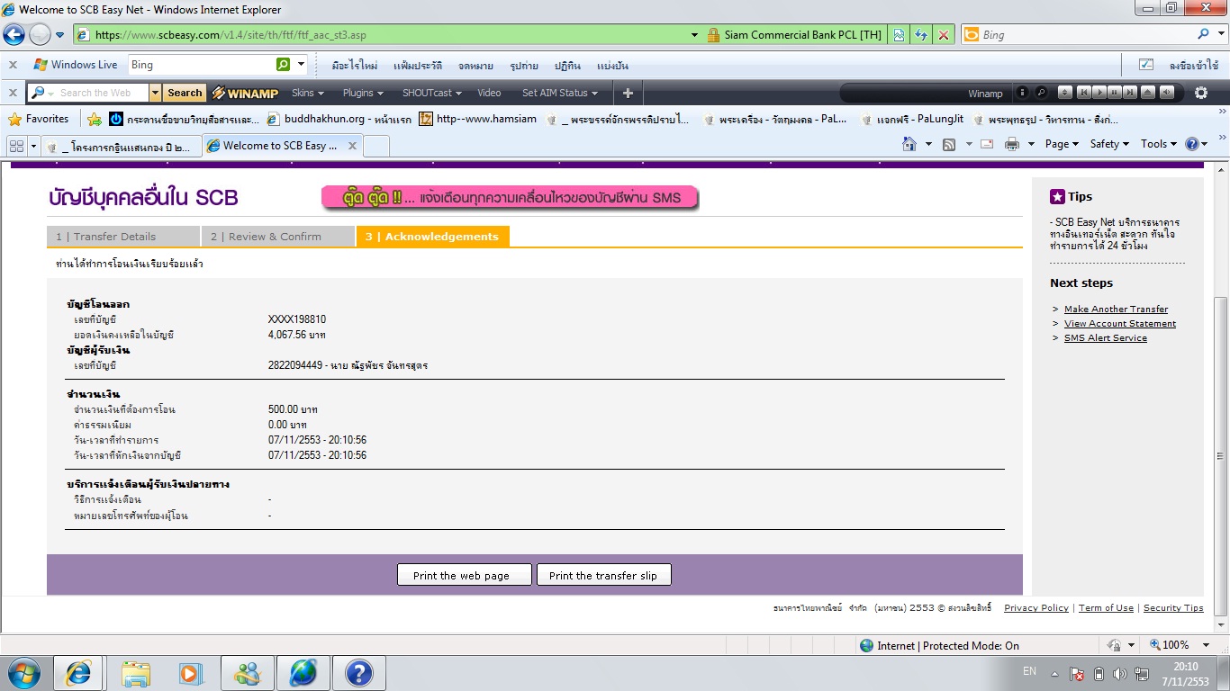Open the Video item on Winamp toolbar

(489, 93)
